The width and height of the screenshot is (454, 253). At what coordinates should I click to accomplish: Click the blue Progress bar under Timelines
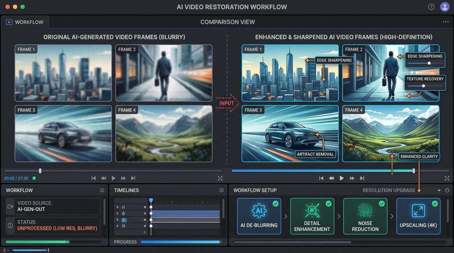(181, 242)
